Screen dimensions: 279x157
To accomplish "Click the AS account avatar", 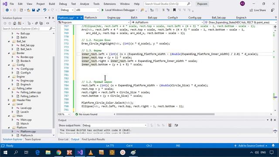I will pyautogui.click(x=242, y=3).
